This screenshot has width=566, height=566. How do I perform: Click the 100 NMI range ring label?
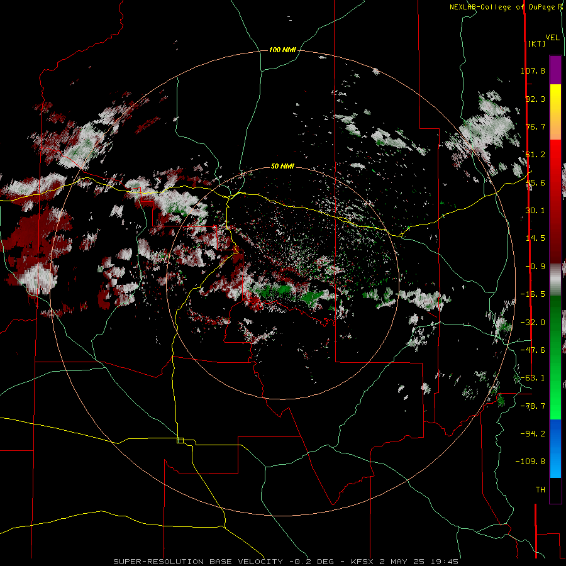click(x=282, y=50)
